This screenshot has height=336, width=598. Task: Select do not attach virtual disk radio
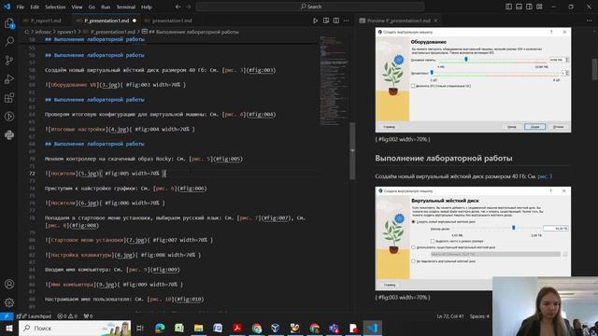click(x=413, y=261)
